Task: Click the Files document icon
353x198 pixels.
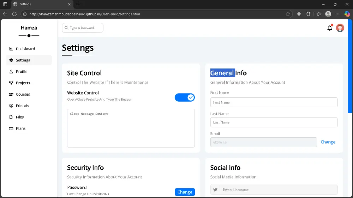Action: pyautogui.click(x=11, y=117)
